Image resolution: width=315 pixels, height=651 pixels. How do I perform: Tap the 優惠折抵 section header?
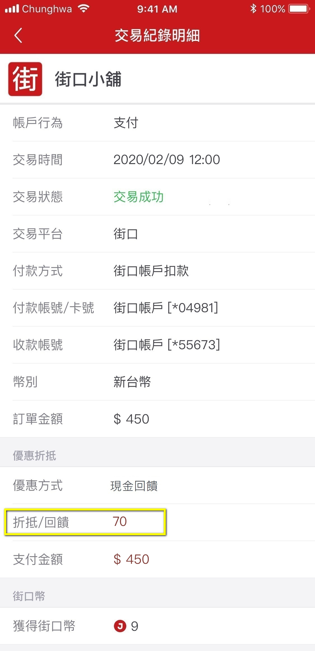tap(34, 456)
